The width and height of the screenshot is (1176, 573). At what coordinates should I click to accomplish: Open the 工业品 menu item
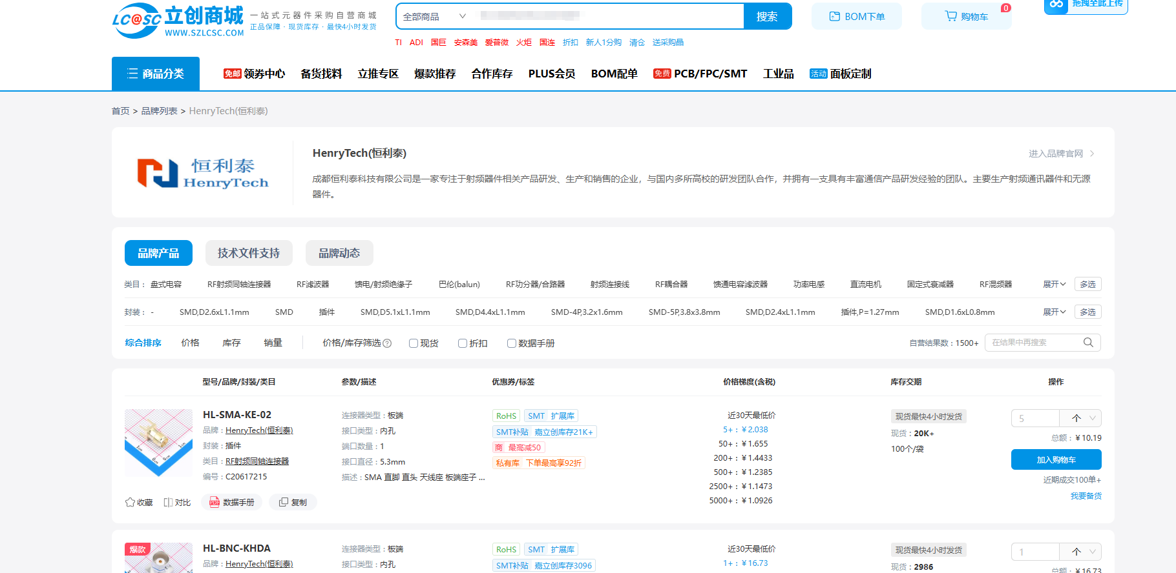point(779,74)
